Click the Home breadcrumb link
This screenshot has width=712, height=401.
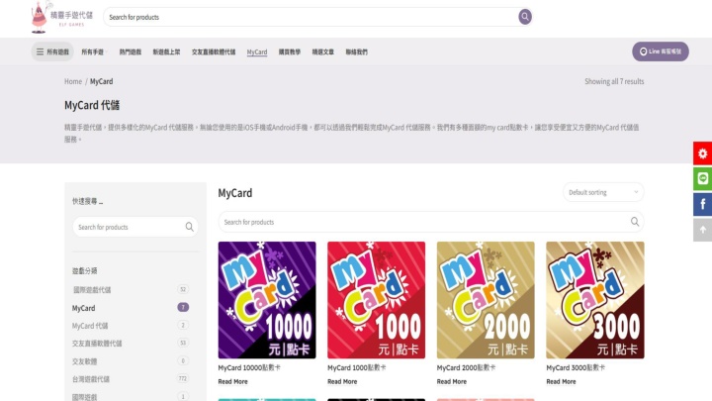73,81
